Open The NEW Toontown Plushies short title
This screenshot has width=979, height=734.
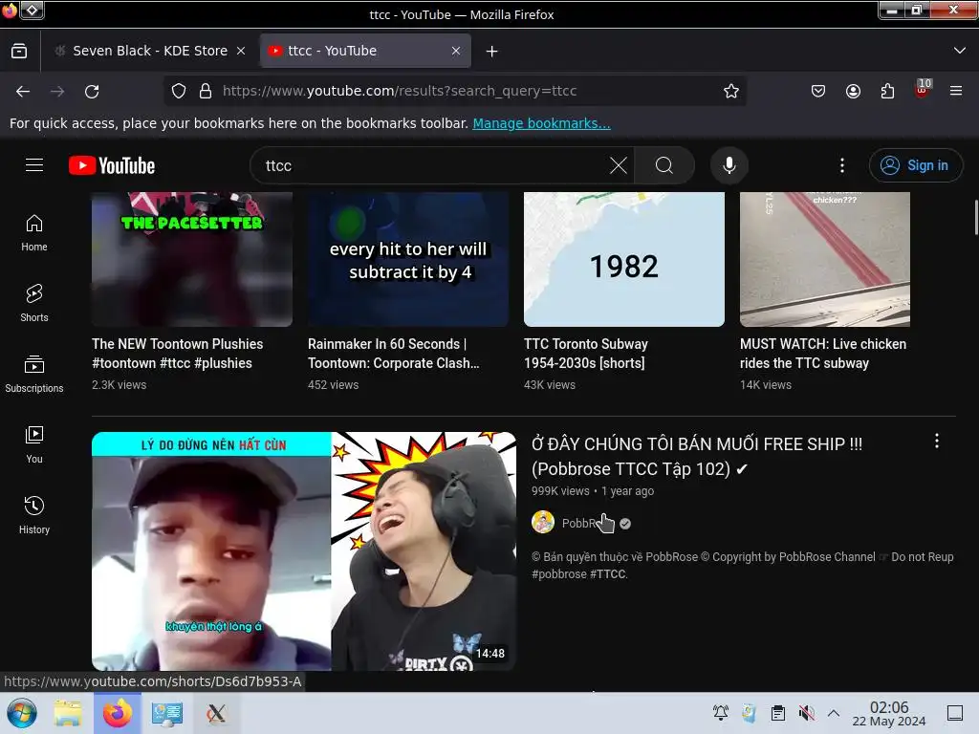[x=177, y=354]
